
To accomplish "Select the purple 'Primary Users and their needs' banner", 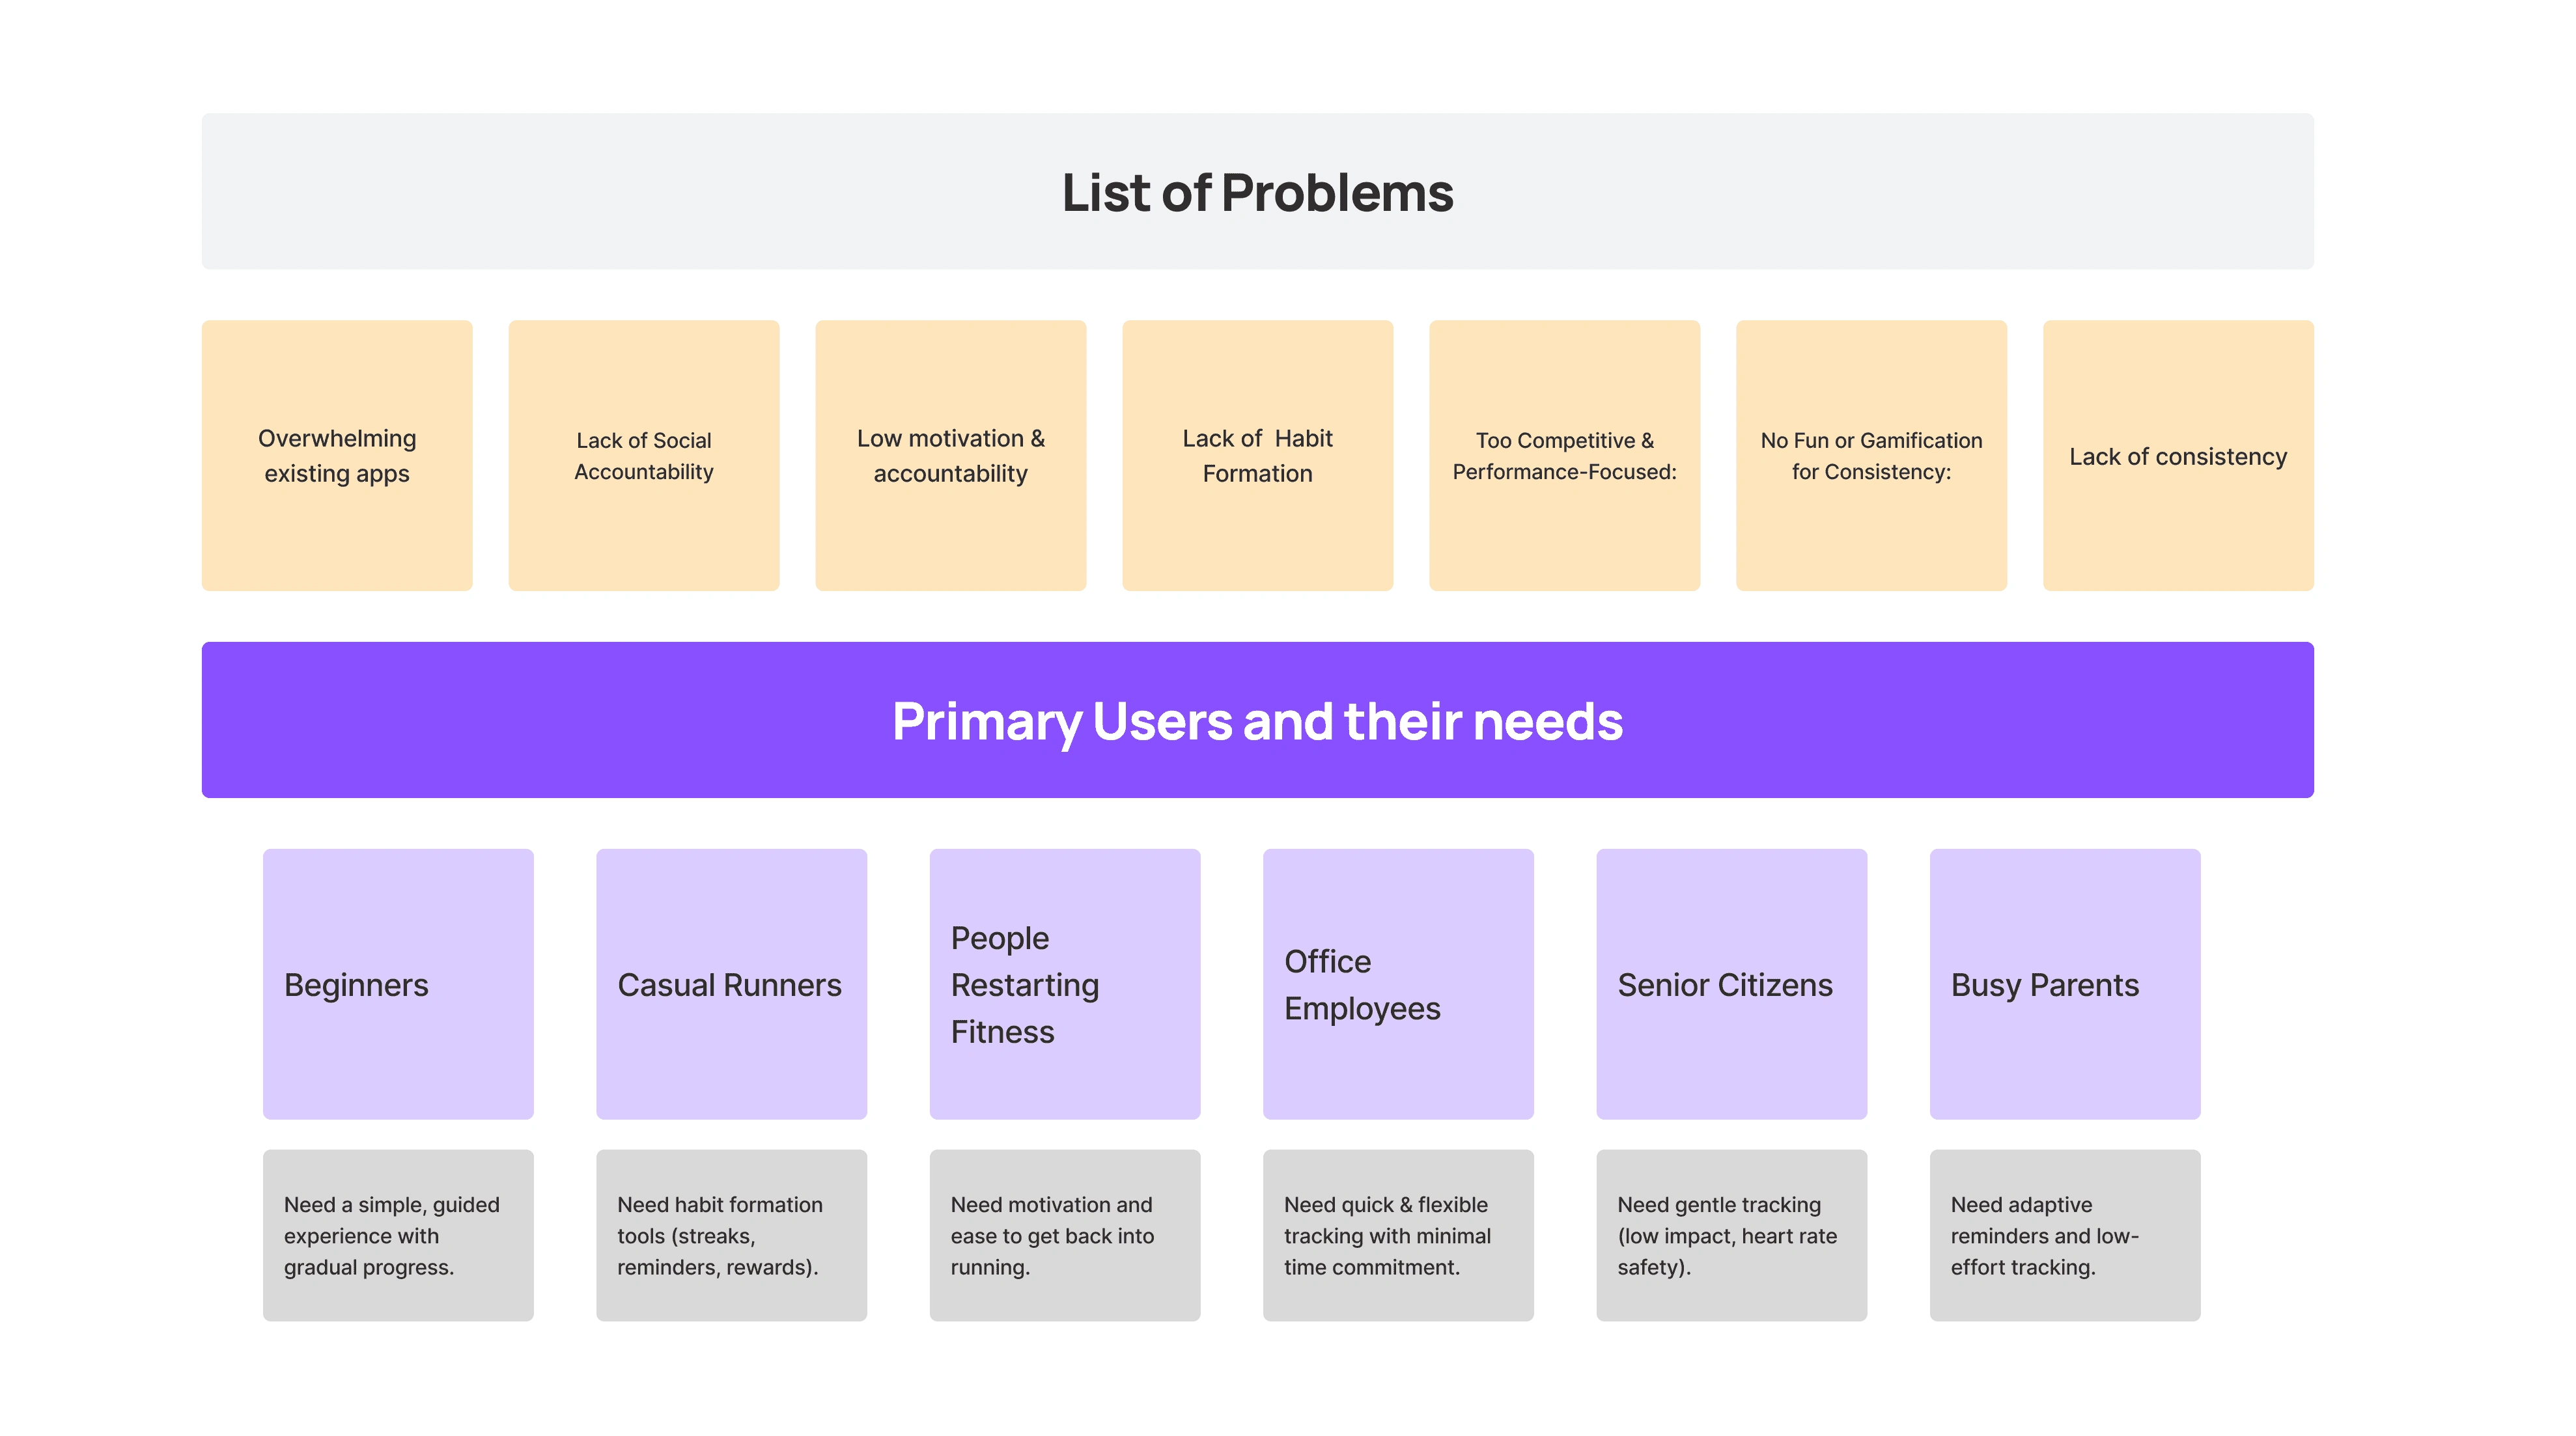I will (1257, 720).
